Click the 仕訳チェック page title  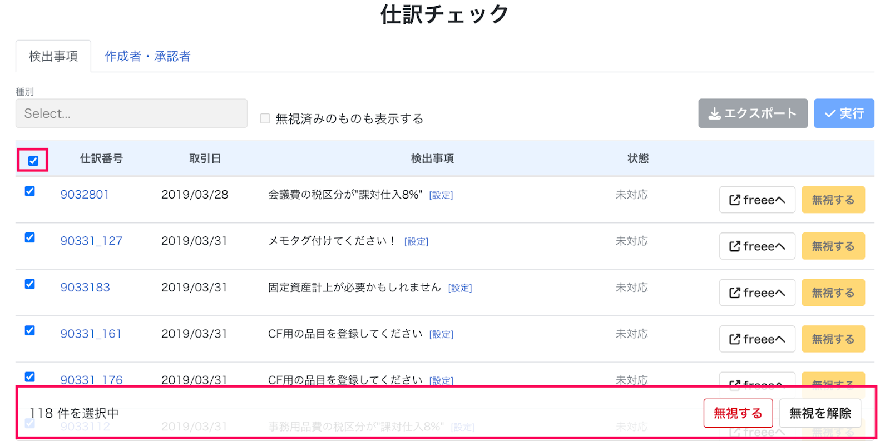pyautogui.click(x=444, y=14)
